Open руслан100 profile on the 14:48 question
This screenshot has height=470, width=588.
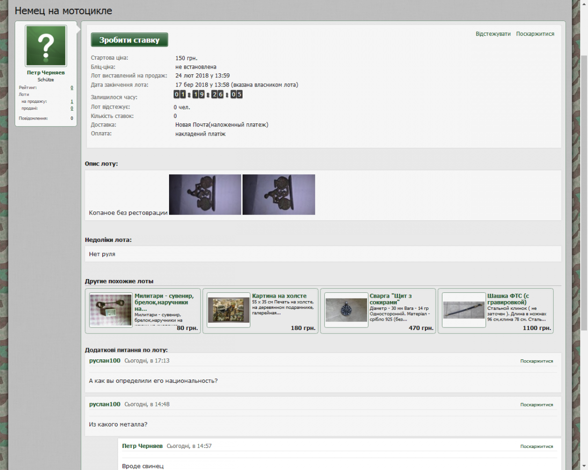coord(105,404)
